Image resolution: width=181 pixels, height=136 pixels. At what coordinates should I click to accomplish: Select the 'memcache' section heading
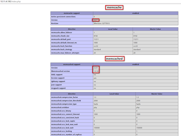click(114, 7)
